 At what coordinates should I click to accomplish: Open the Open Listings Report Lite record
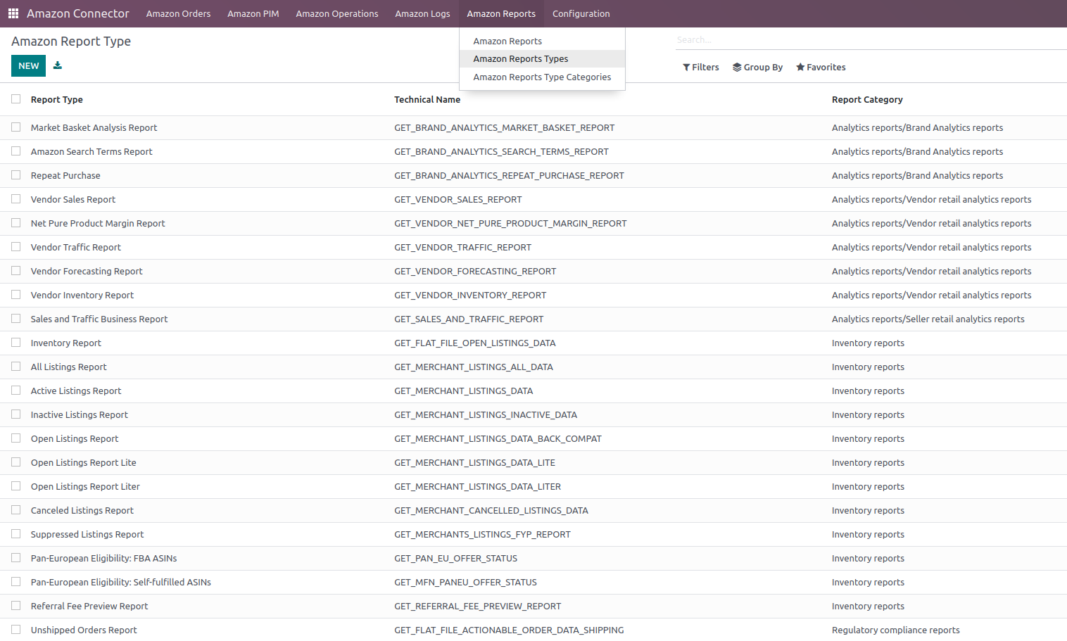tap(84, 463)
